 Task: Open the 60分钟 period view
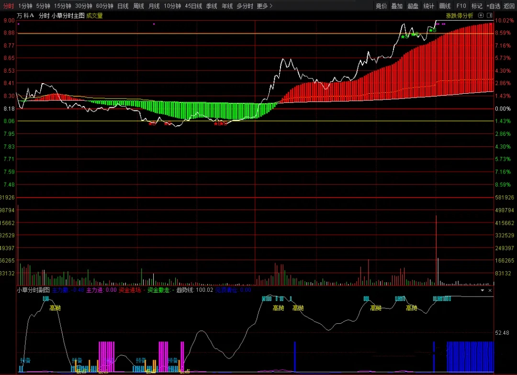pos(104,6)
